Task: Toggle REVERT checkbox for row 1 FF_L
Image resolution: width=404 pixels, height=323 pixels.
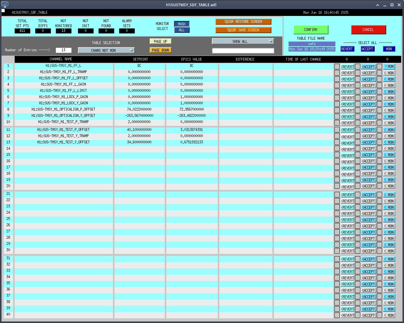Action: pos(337,67)
